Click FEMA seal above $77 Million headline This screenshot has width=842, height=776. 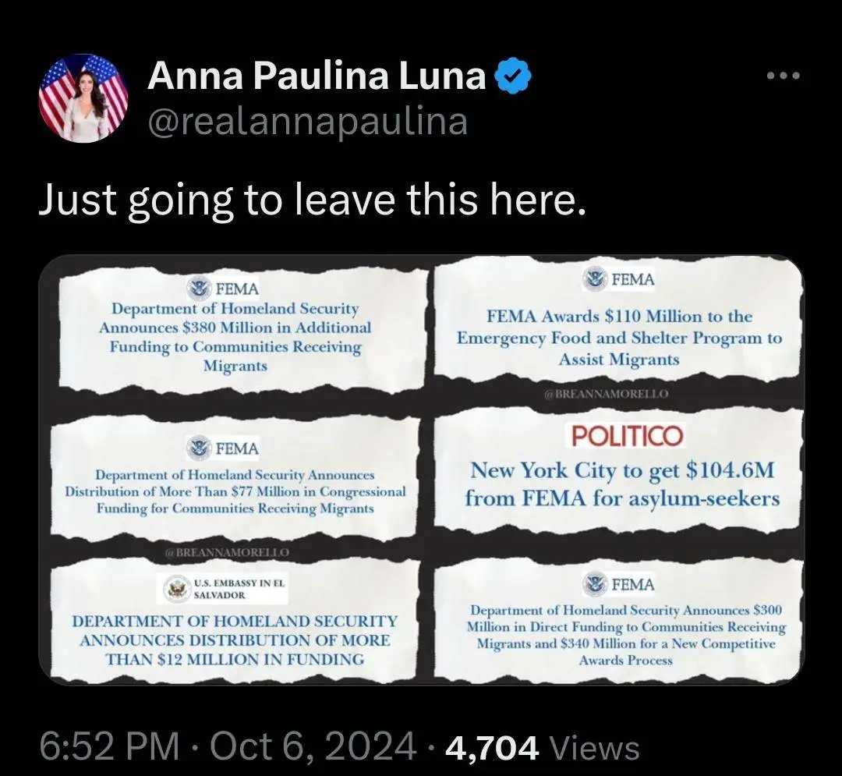pyautogui.click(x=198, y=448)
